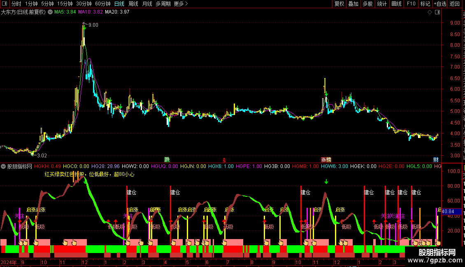Viewport: 465px width, 267px height.
Task: Click the blue 财 marker icon
Action: pyautogui.click(x=436, y=159)
